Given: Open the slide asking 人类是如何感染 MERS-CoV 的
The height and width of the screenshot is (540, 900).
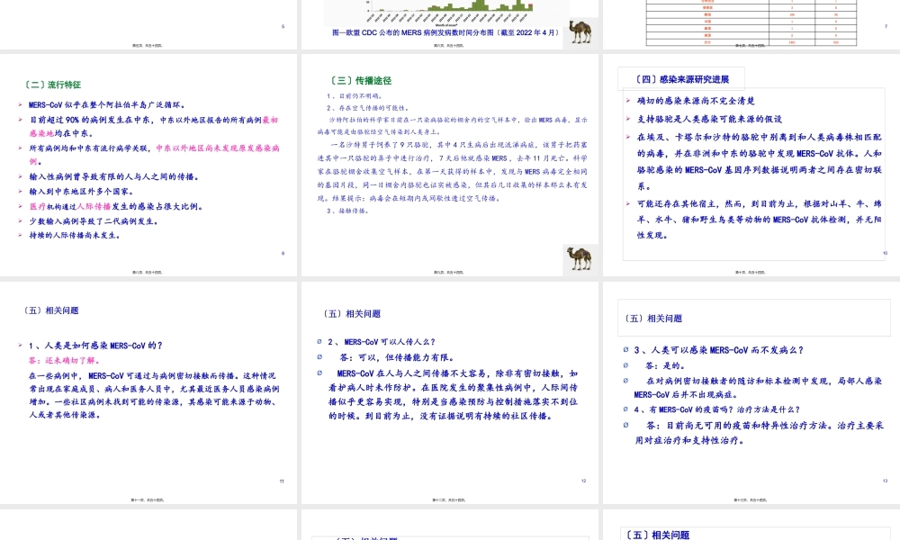Looking at the screenshot, I should [148, 393].
